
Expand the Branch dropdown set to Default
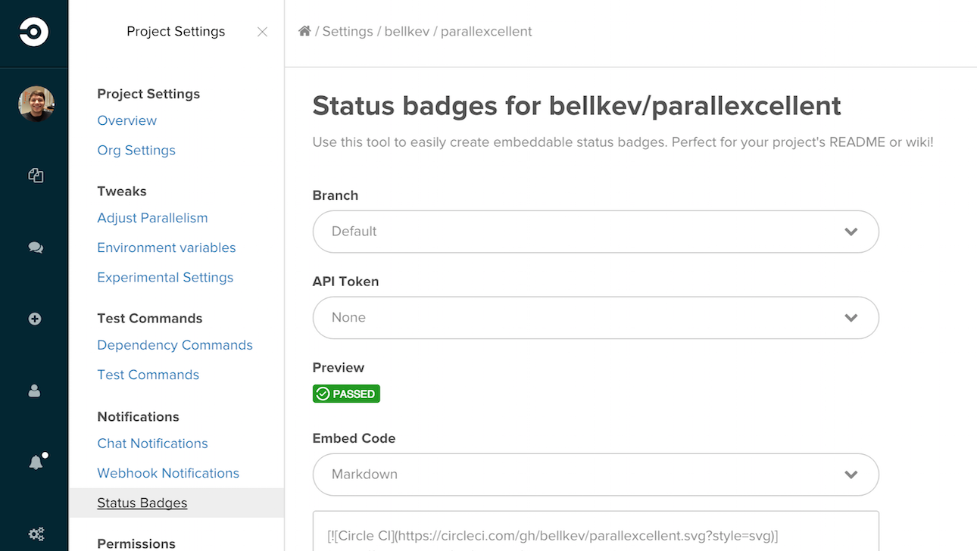pyautogui.click(x=595, y=232)
